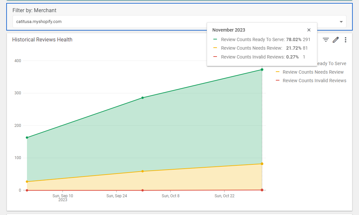Click yellow Needs Review point at November
This screenshot has height=215, width=359.
[x=262, y=164]
